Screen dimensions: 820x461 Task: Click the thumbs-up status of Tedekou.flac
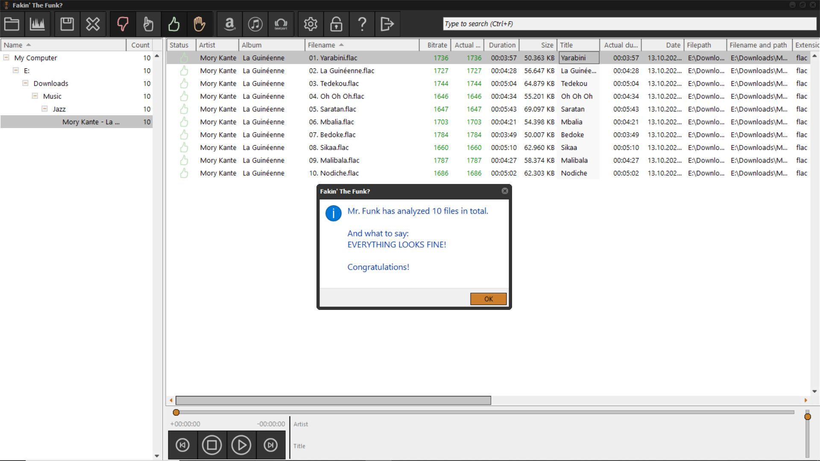click(x=184, y=84)
